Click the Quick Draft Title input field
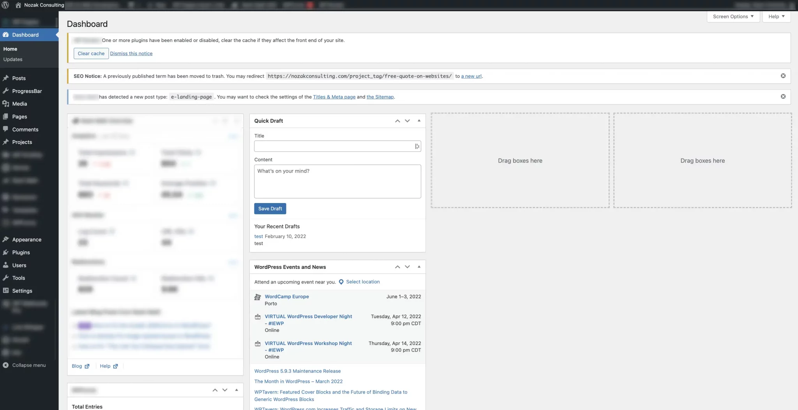Screen dimensions: 798x410 point(337,146)
